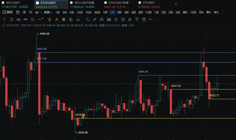Viewport: 236px width, 140px height.
Task: Select the brush pen drawing tool
Action: 102,19
